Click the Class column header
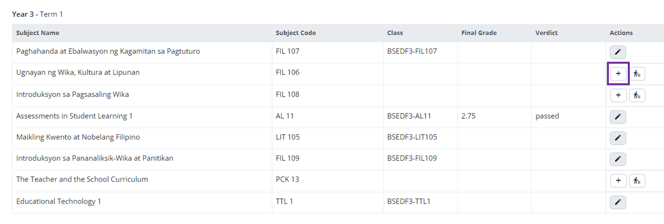The width and height of the screenshot is (664, 224). (x=395, y=33)
